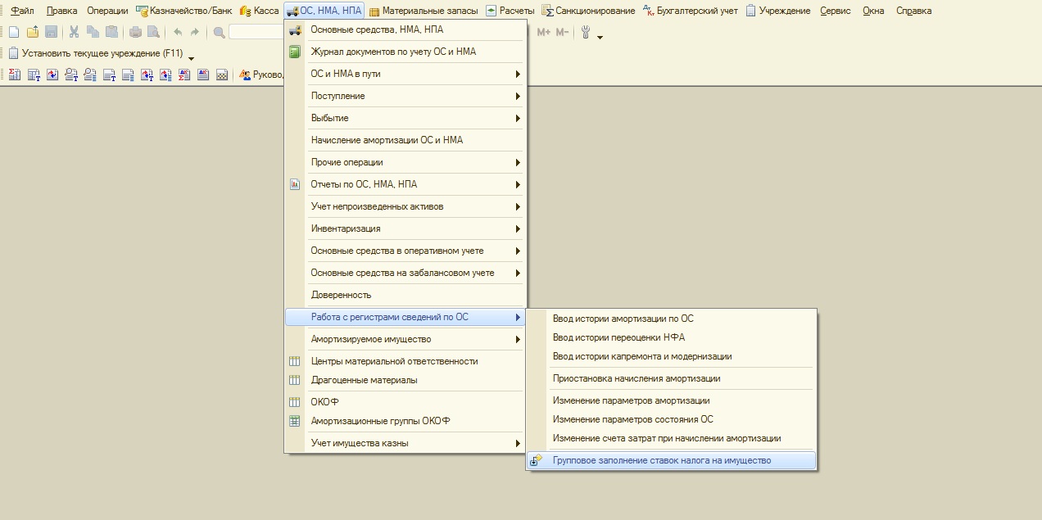
Task: Open dropdown arrow next to wrench icon
Action: coord(600,37)
